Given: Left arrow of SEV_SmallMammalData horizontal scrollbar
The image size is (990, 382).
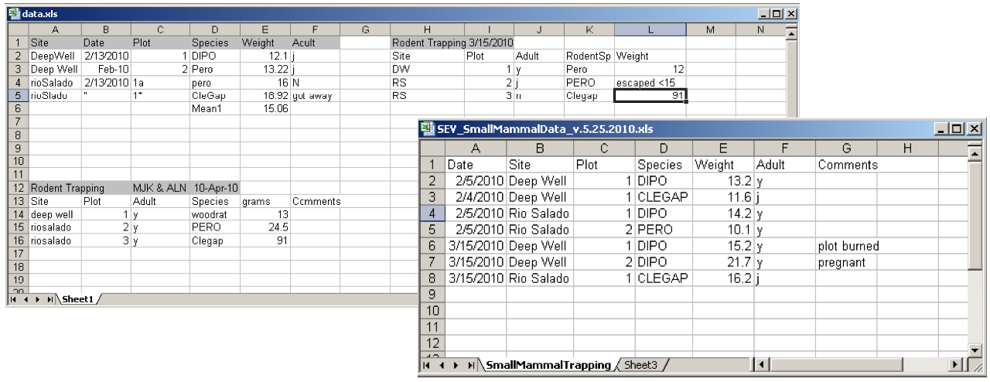Looking at the screenshot, I should click(763, 363).
